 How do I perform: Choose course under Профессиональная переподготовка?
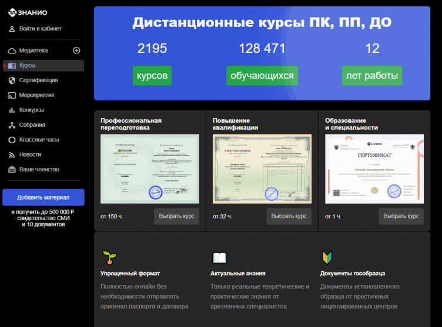[x=176, y=216]
